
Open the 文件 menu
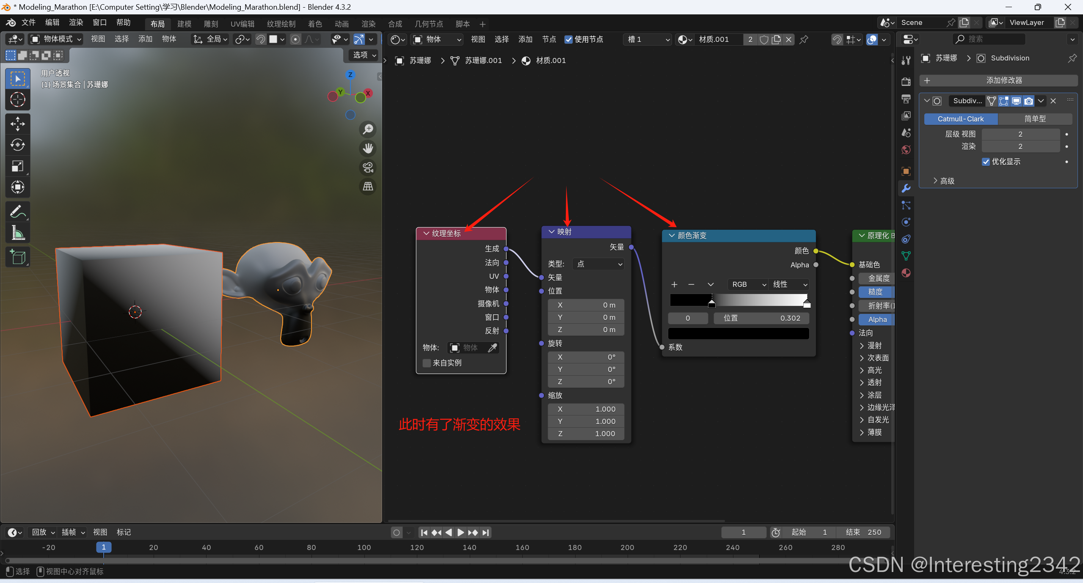(x=28, y=22)
